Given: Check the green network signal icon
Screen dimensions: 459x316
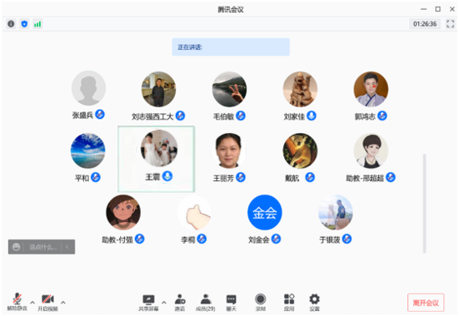Looking at the screenshot, I should point(37,23).
